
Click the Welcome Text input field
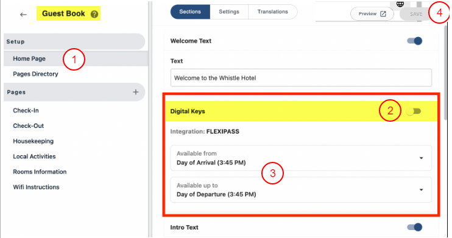point(301,78)
